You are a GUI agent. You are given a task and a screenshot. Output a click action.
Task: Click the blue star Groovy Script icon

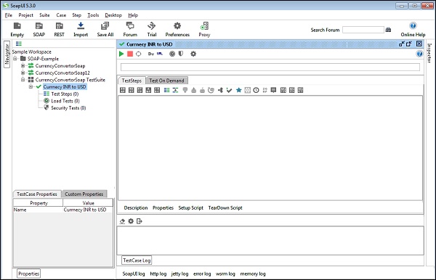pyautogui.click(x=238, y=90)
